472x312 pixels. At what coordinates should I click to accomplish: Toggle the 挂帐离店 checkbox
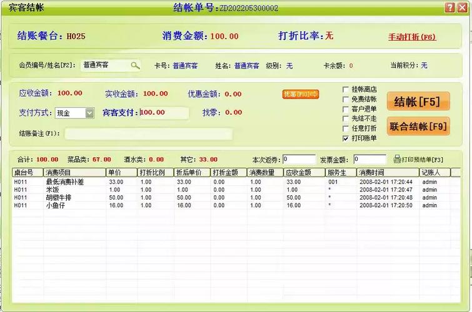pos(346,89)
